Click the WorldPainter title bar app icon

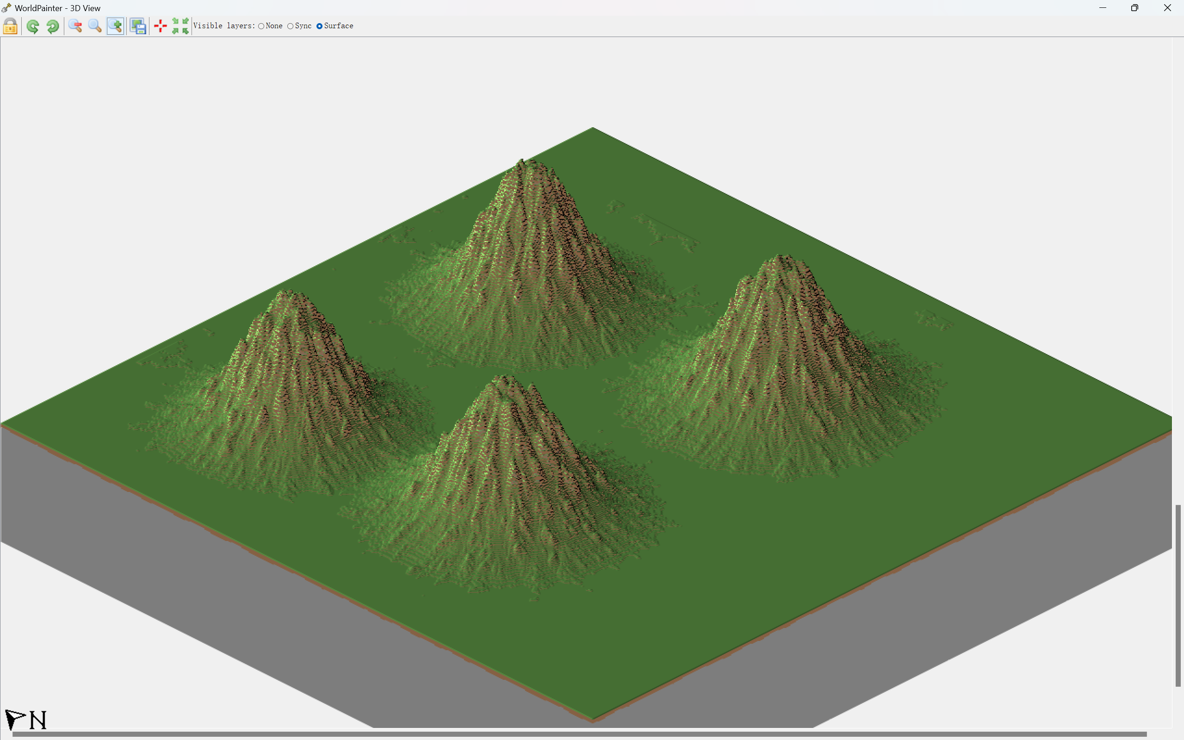coord(7,8)
